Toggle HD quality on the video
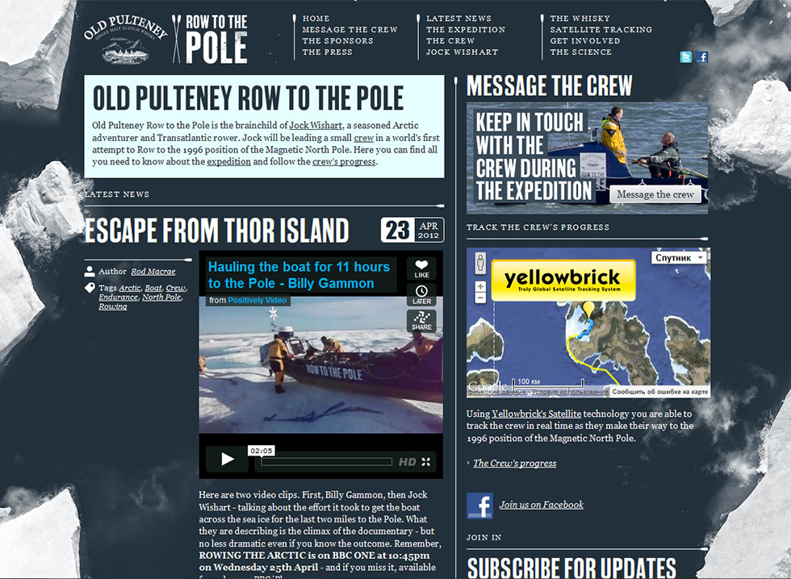The image size is (791, 579). point(407,461)
